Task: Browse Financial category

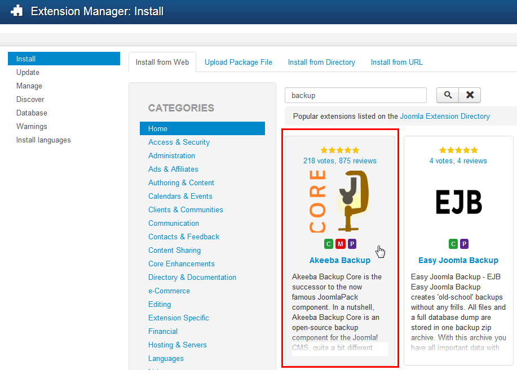Action: pos(163,331)
